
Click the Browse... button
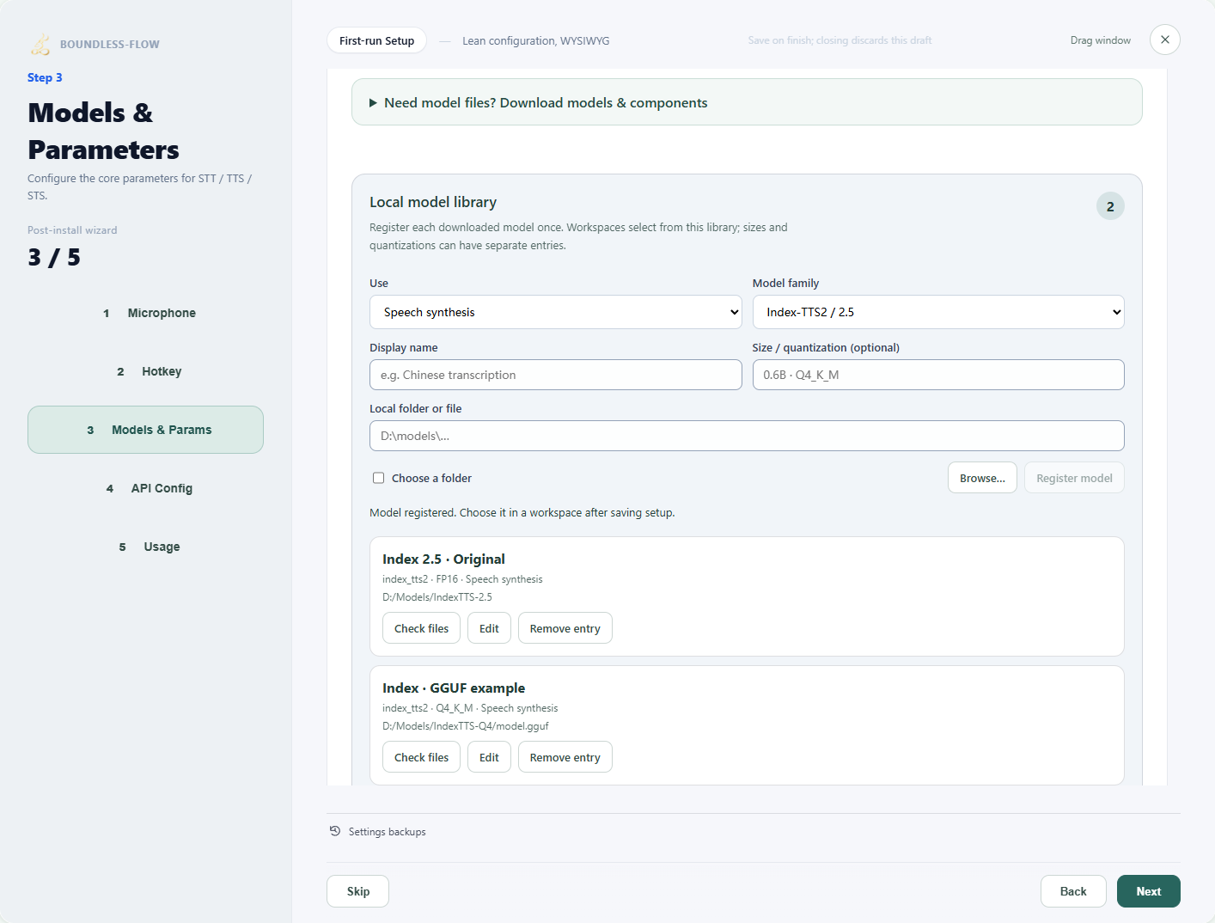coord(982,478)
